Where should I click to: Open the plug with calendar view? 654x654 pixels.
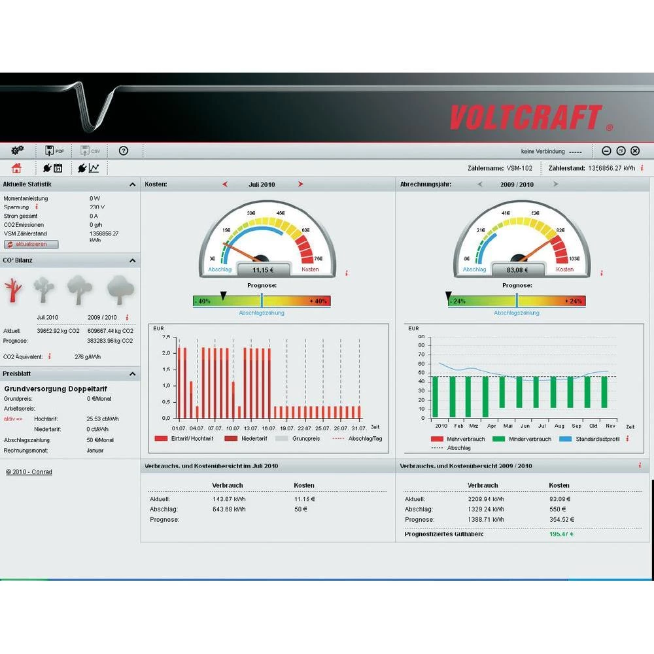[x=52, y=168]
